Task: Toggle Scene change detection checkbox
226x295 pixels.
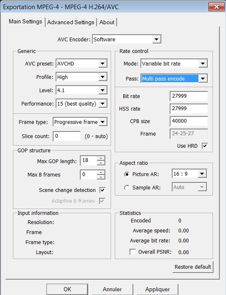Action: [102, 190]
